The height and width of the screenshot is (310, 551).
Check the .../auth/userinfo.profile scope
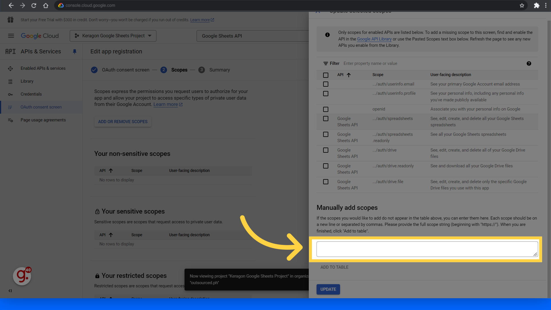click(326, 94)
